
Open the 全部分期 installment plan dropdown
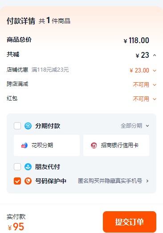point(135,126)
